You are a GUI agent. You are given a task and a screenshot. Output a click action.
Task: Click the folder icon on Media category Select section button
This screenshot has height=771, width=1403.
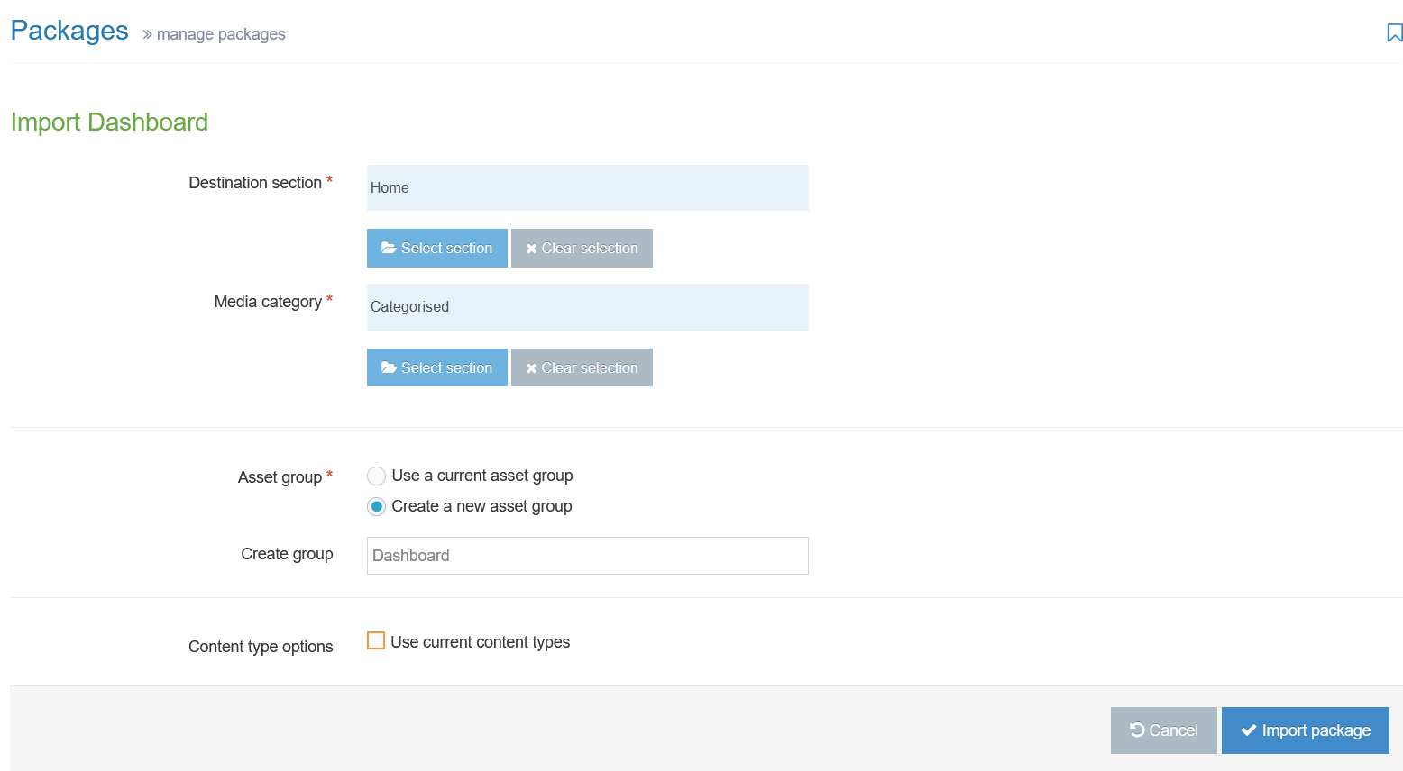click(389, 367)
